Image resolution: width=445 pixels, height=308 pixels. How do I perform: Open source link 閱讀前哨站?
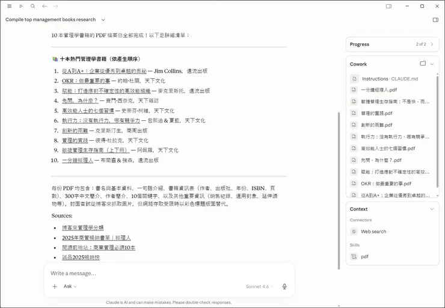[x=99, y=247]
